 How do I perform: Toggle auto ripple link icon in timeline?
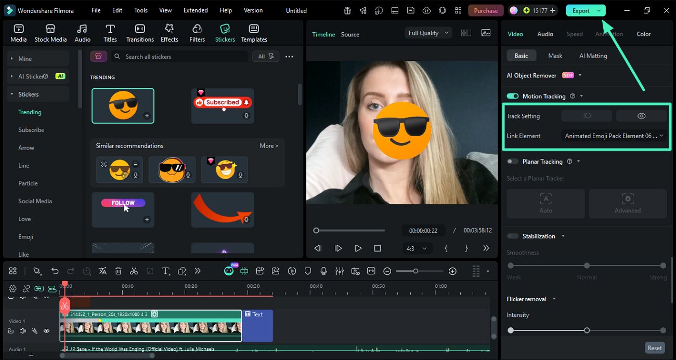point(39,288)
